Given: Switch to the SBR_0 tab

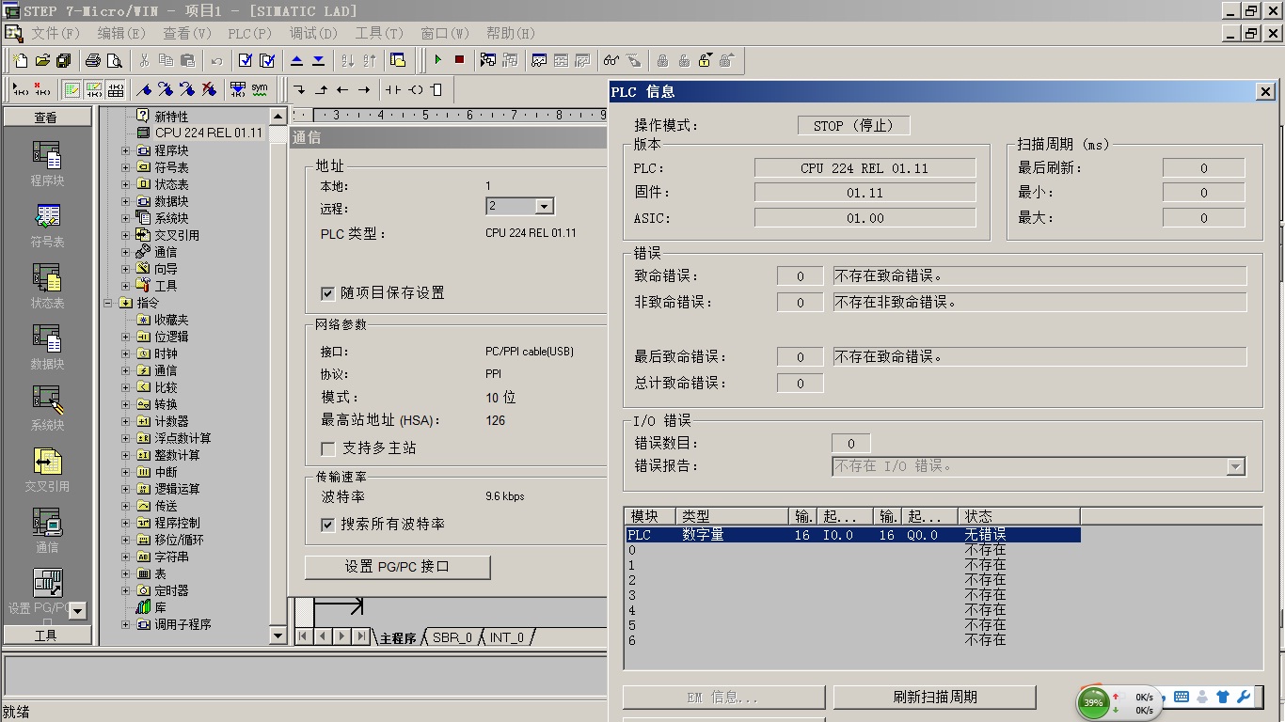Looking at the screenshot, I should click(452, 637).
